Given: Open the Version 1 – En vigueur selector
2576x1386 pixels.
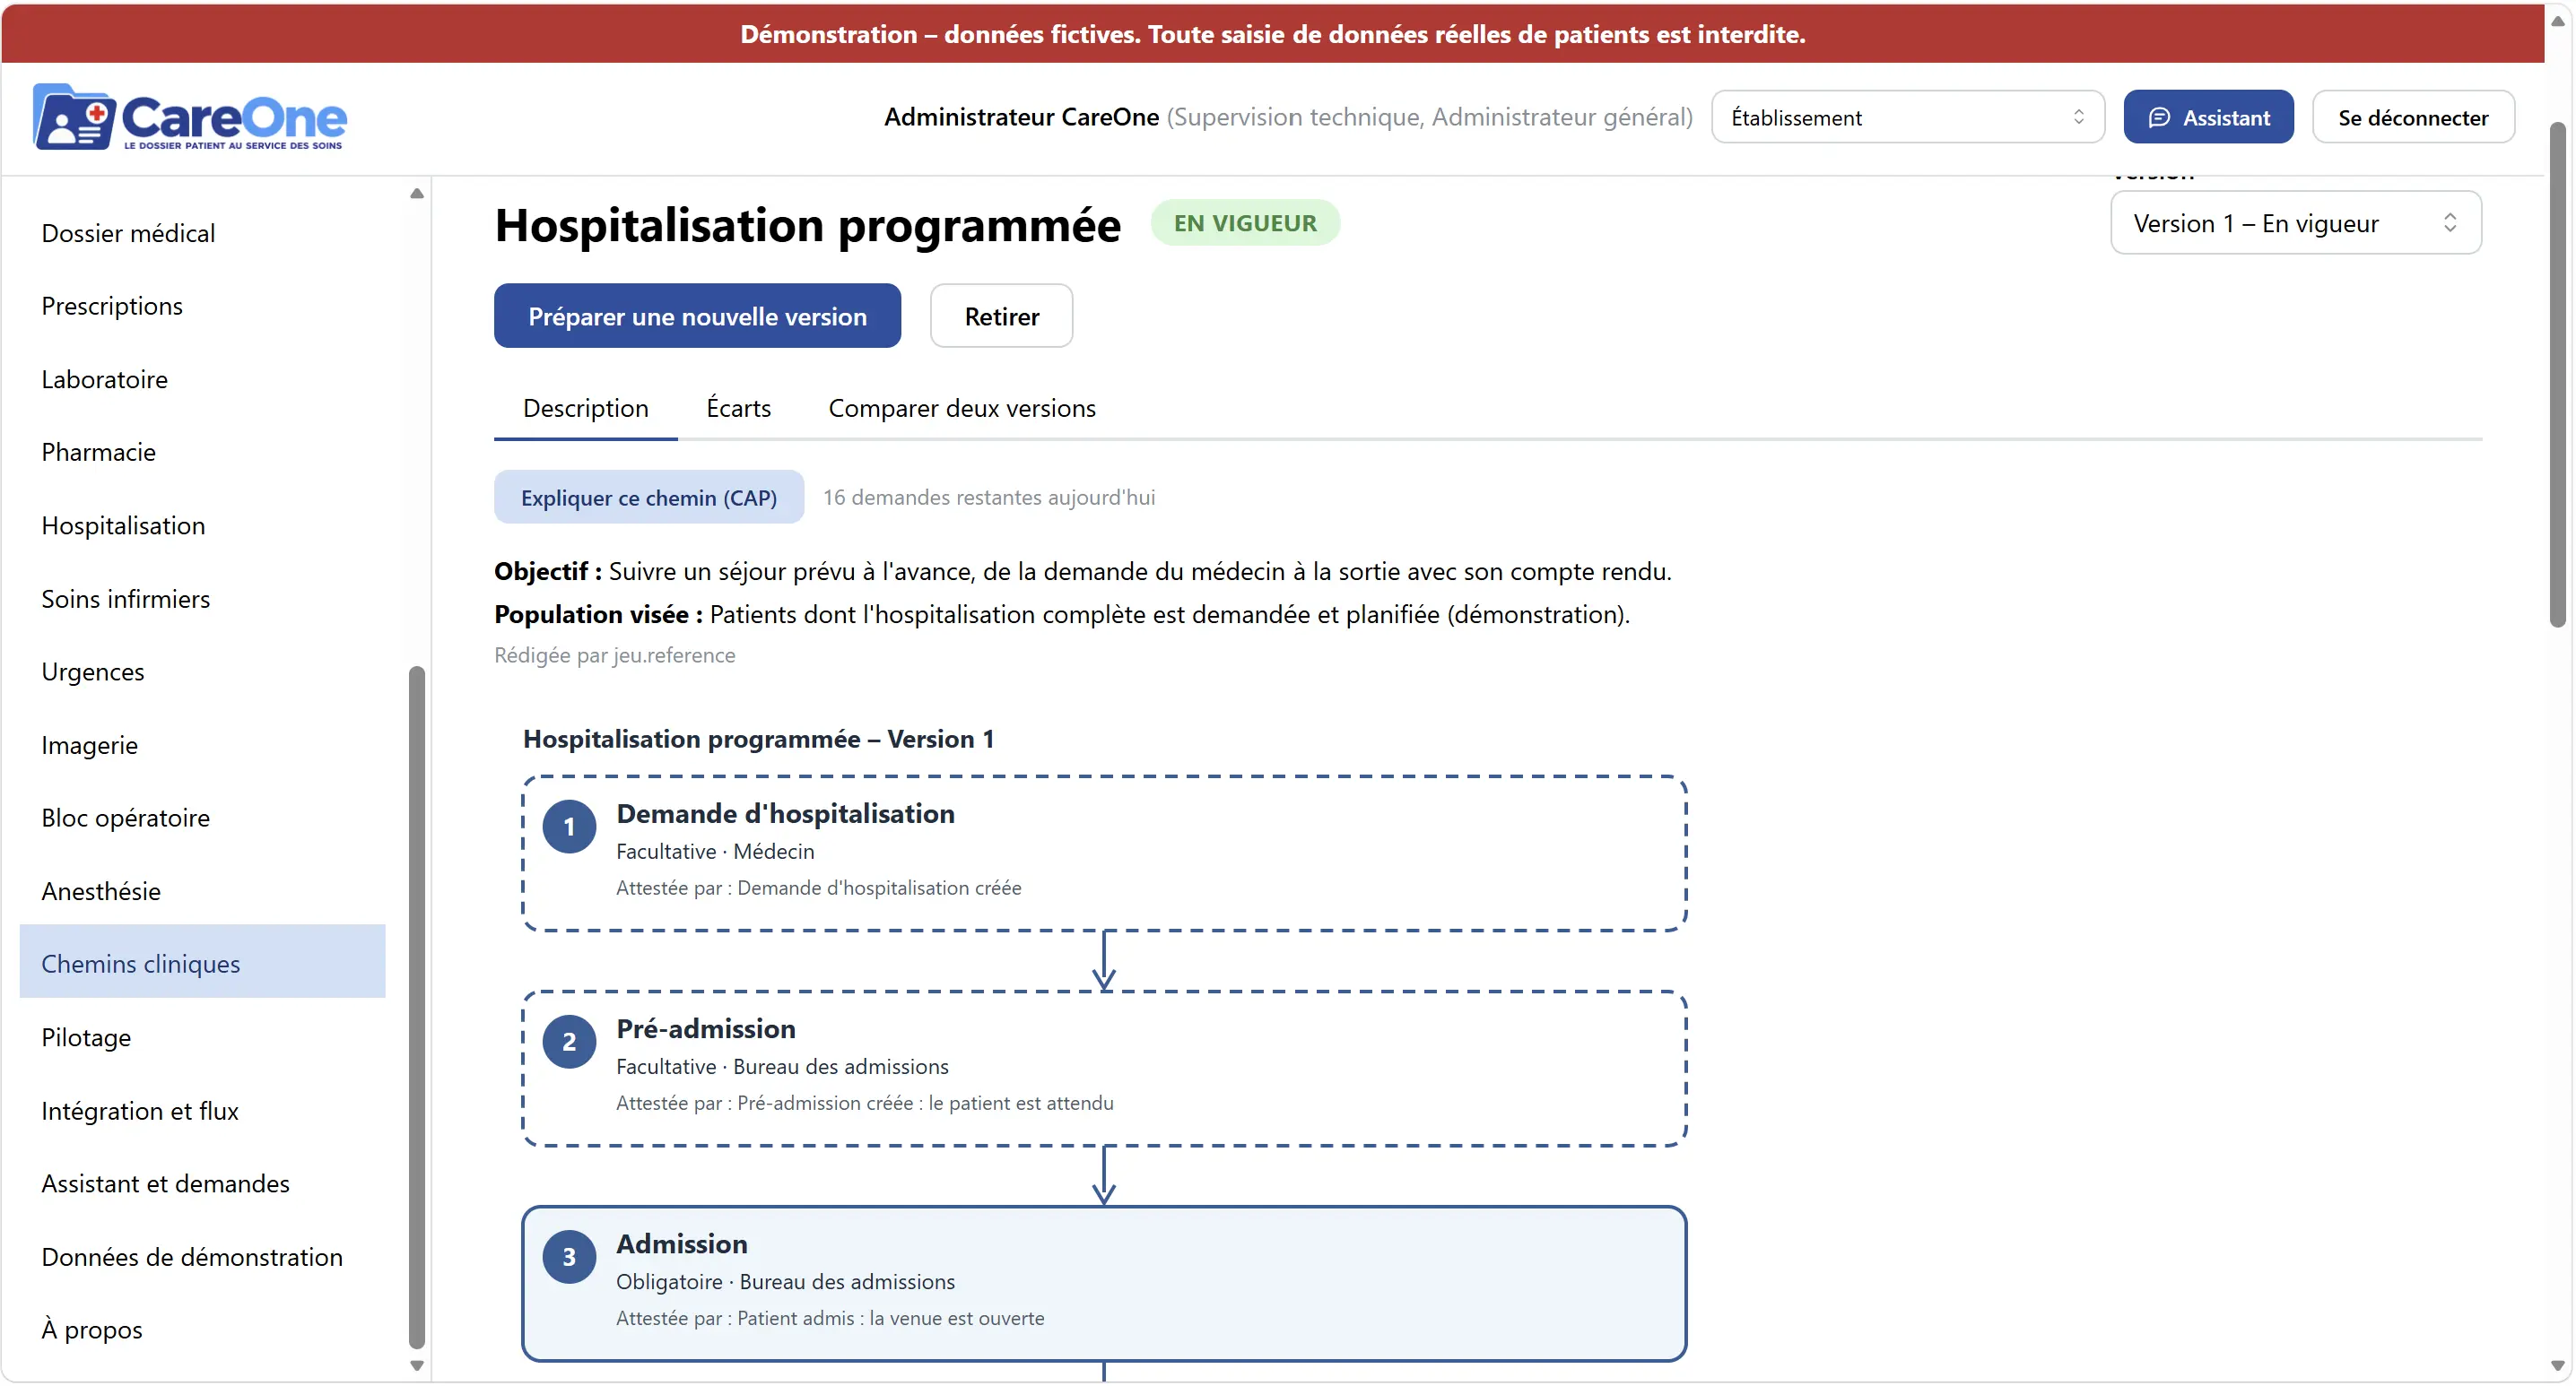Looking at the screenshot, I should [2295, 223].
